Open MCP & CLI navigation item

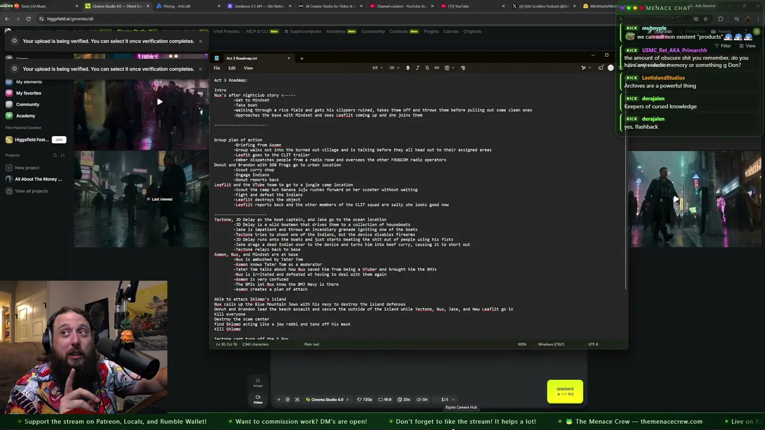coord(262,32)
